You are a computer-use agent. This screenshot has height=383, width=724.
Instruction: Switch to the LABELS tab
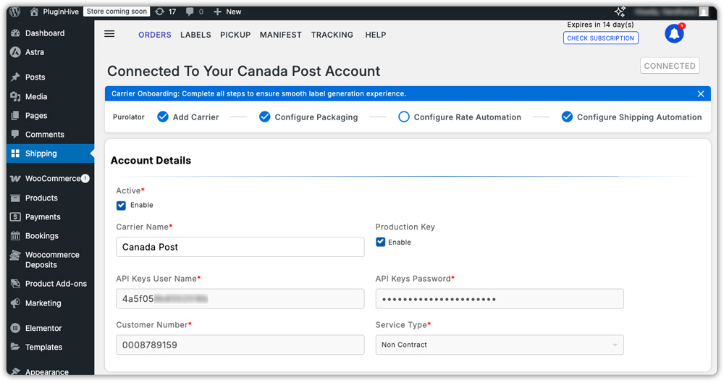[195, 35]
